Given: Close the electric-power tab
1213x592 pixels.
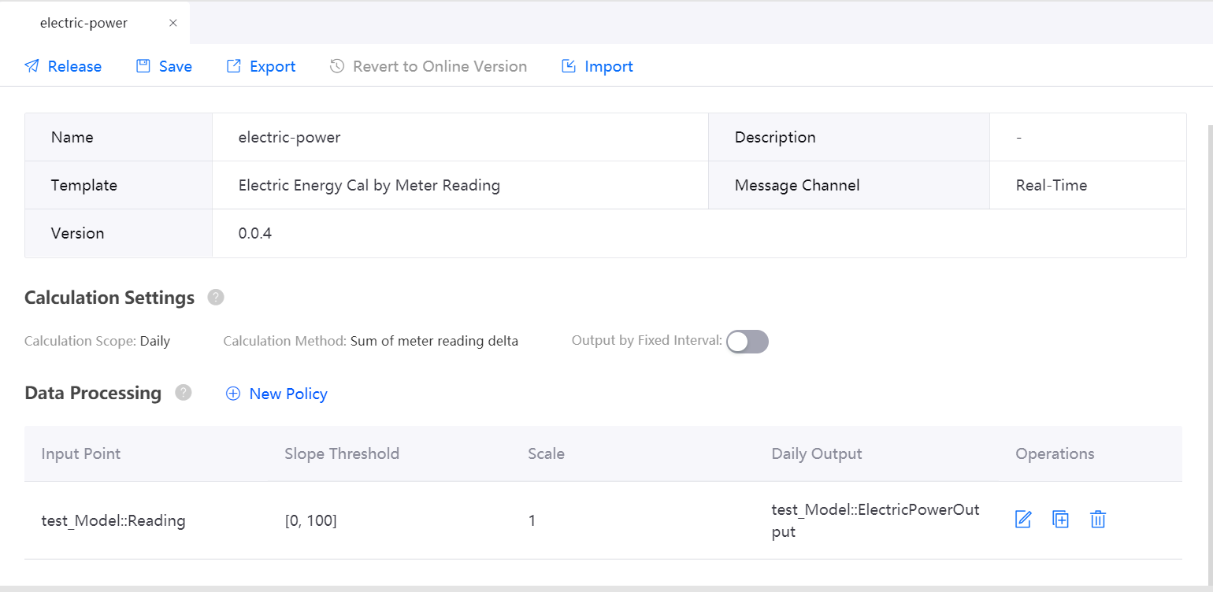Looking at the screenshot, I should 173,23.
